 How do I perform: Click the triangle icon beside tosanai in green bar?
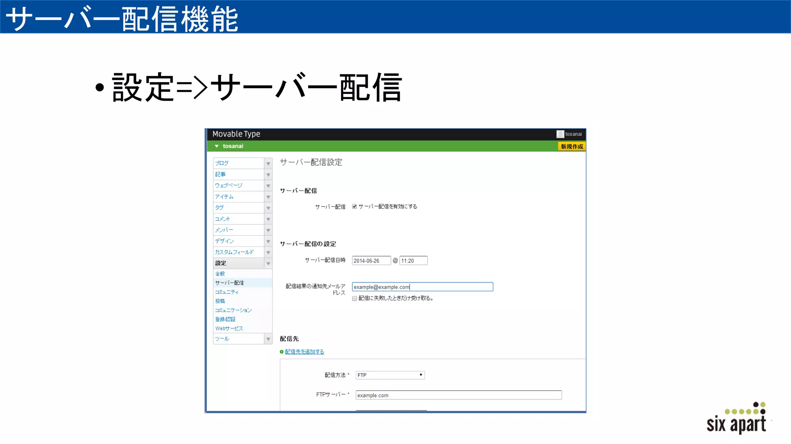[x=217, y=146]
